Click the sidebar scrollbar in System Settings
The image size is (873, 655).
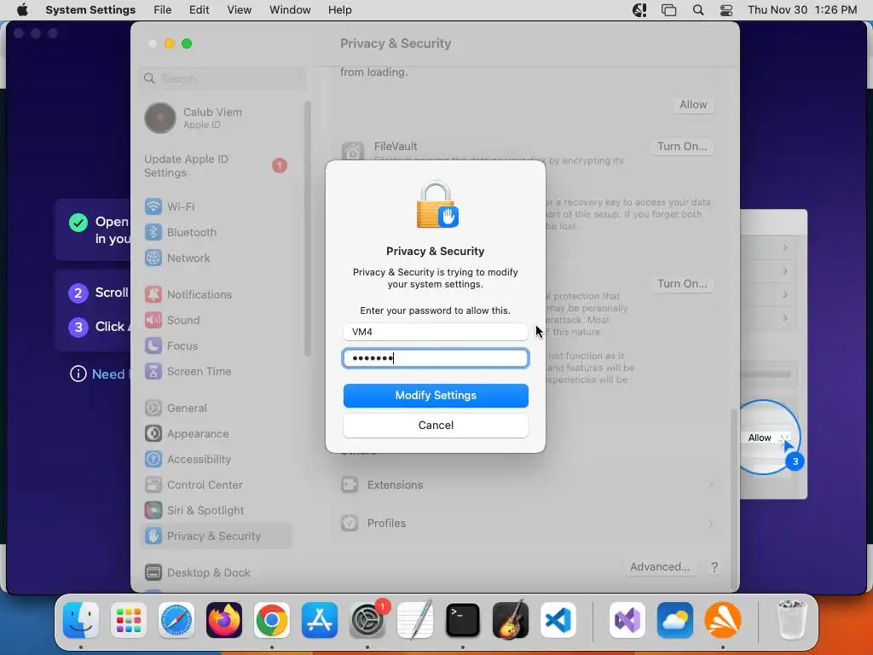[x=307, y=229]
